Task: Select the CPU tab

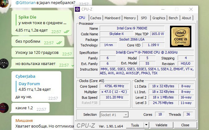Action: pyautogui.click(x=82, y=18)
